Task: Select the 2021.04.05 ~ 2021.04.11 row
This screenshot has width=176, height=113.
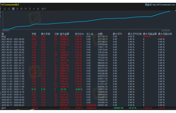Action: (87, 55)
